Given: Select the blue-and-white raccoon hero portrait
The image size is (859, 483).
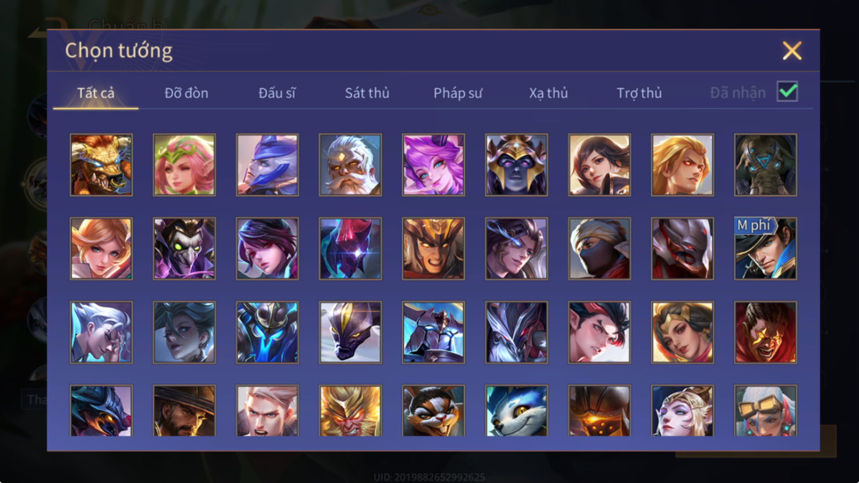Looking at the screenshot, I should [517, 411].
